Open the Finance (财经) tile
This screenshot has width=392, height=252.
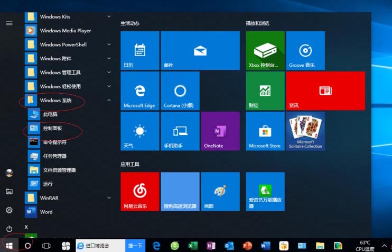coord(265,91)
